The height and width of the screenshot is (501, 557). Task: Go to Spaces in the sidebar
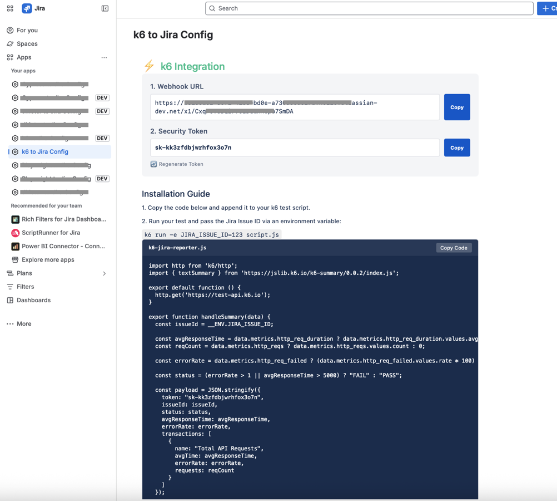27,44
